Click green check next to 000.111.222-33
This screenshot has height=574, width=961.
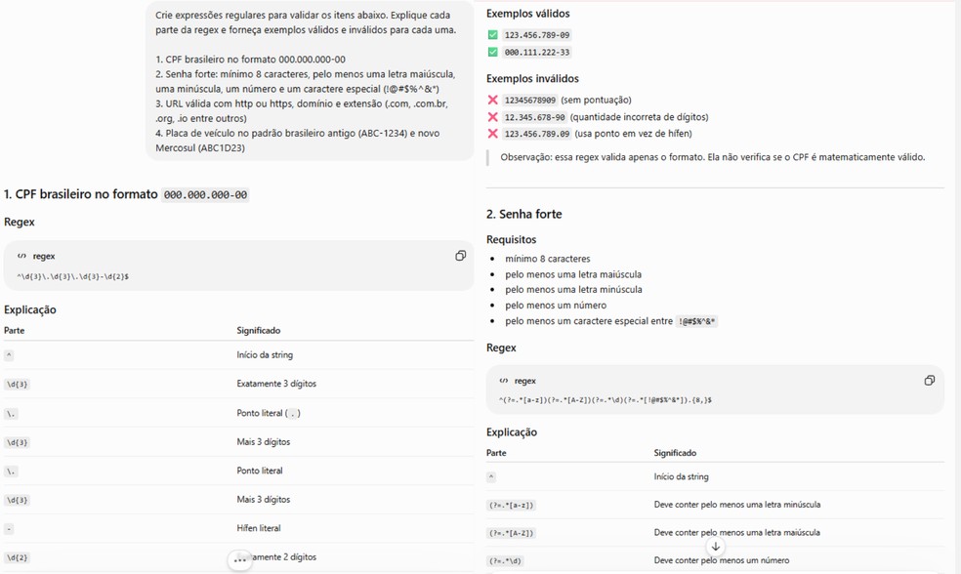[x=493, y=52]
